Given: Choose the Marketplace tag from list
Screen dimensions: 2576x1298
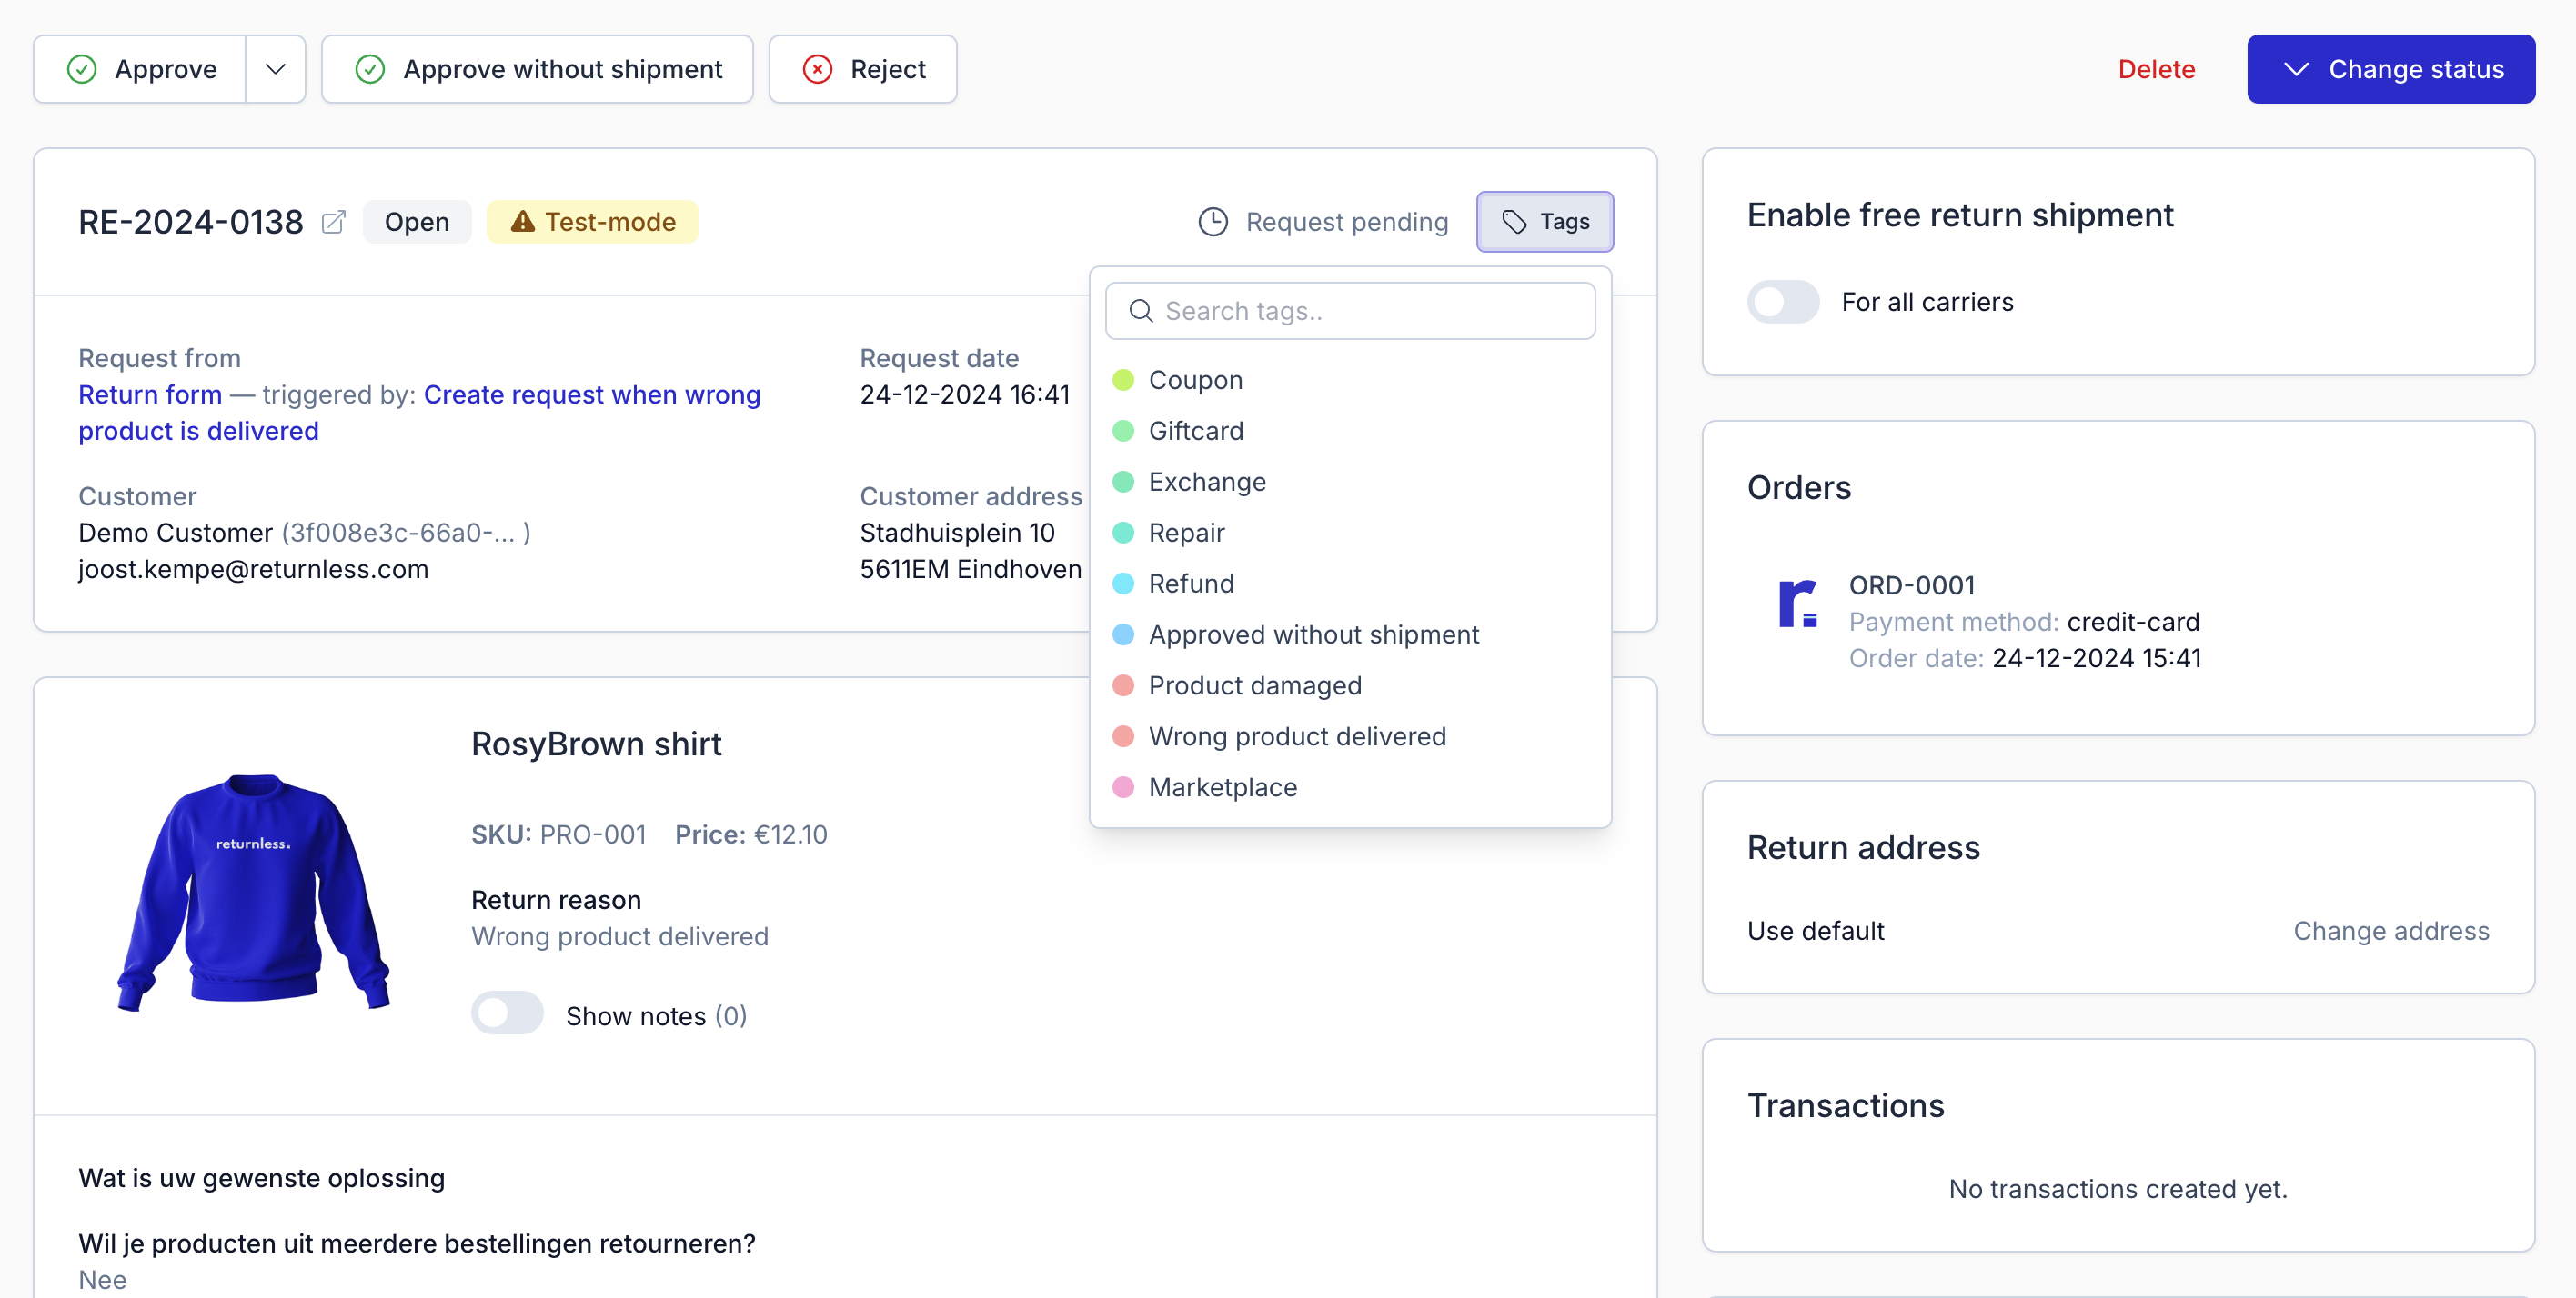Looking at the screenshot, I should click(x=1222, y=787).
